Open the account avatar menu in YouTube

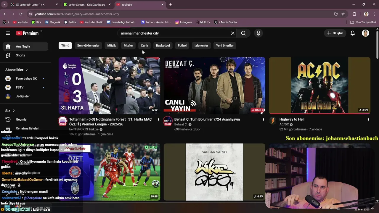tap(366, 33)
